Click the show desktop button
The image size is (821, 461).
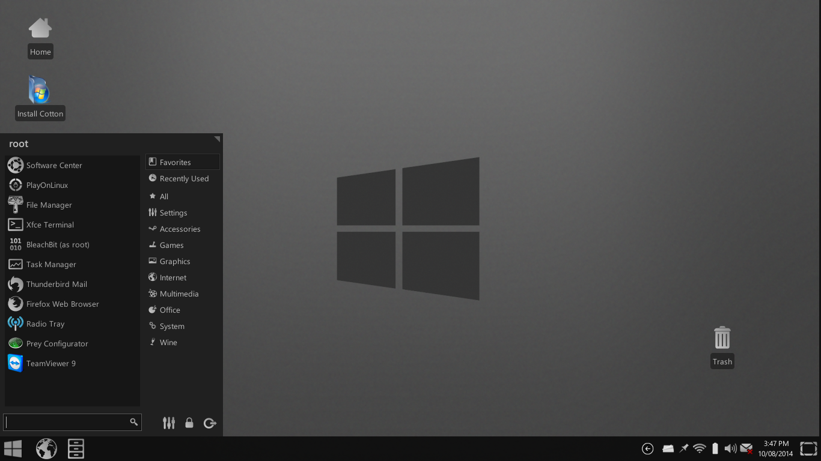[x=808, y=448]
